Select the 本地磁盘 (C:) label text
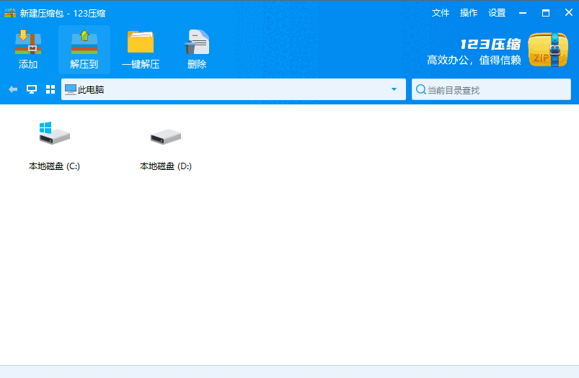This screenshot has height=378, width=579. pos(54,166)
